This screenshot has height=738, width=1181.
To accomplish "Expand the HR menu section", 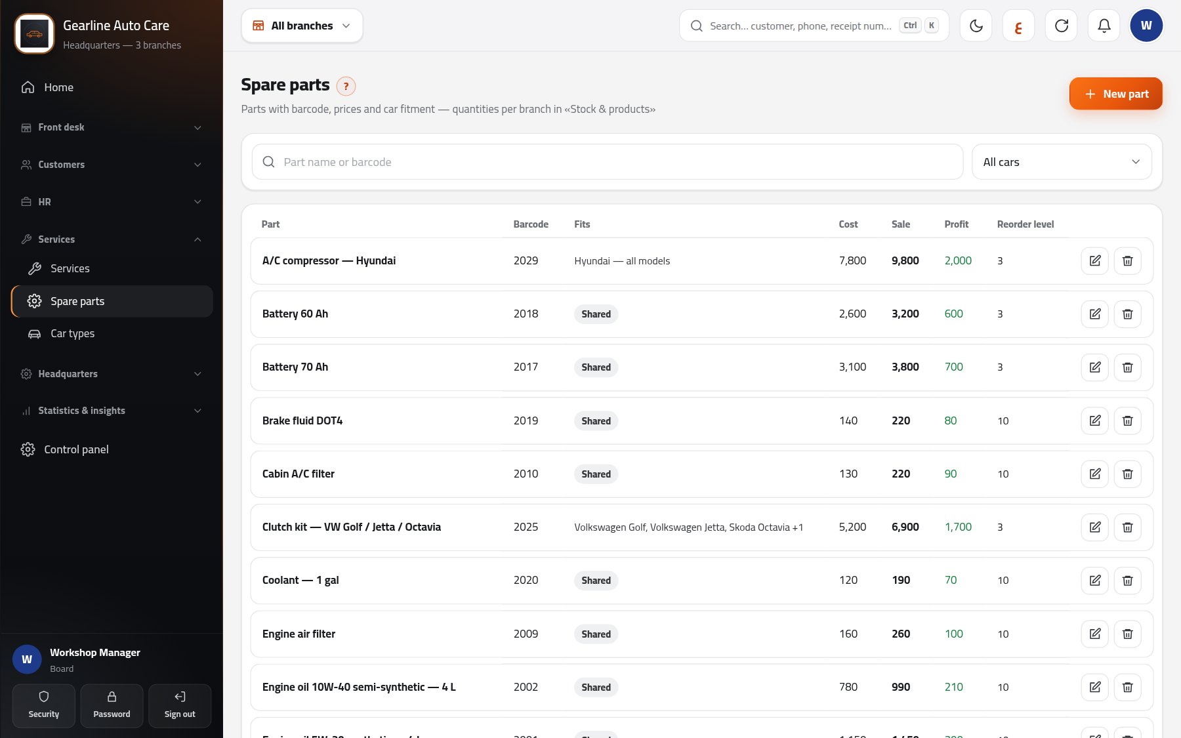I will (x=112, y=202).
